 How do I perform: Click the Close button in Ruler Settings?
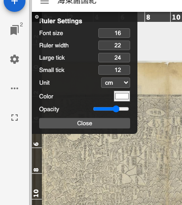(x=85, y=123)
